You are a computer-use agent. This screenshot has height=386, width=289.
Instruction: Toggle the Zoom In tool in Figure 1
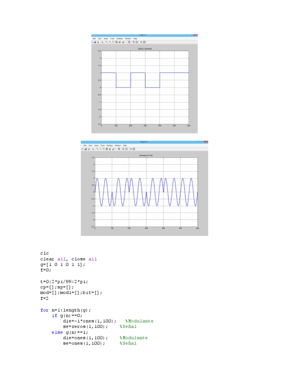(107, 42)
